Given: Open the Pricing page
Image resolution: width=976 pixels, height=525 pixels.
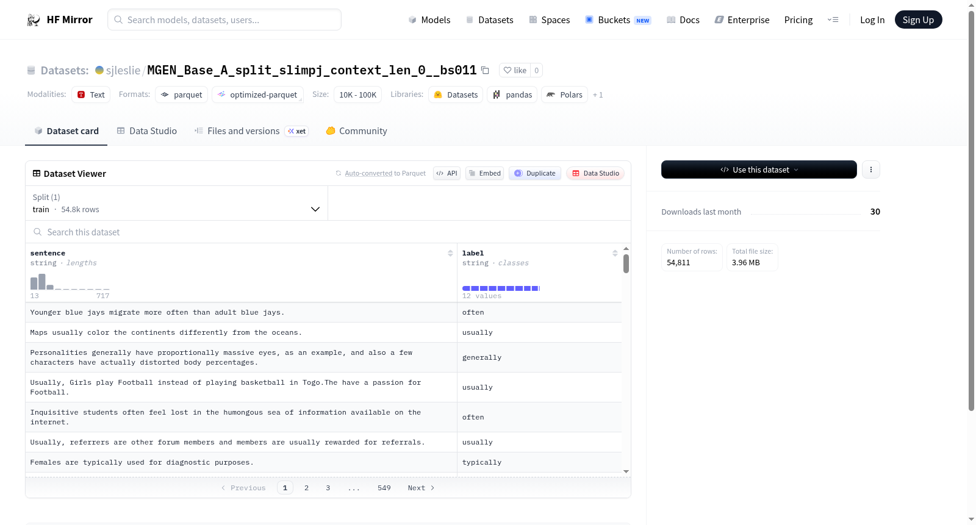Looking at the screenshot, I should point(798,20).
